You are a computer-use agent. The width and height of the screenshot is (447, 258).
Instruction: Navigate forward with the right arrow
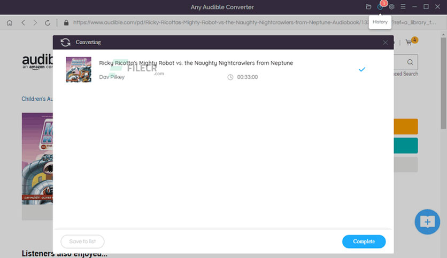click(x=35, y=22)
